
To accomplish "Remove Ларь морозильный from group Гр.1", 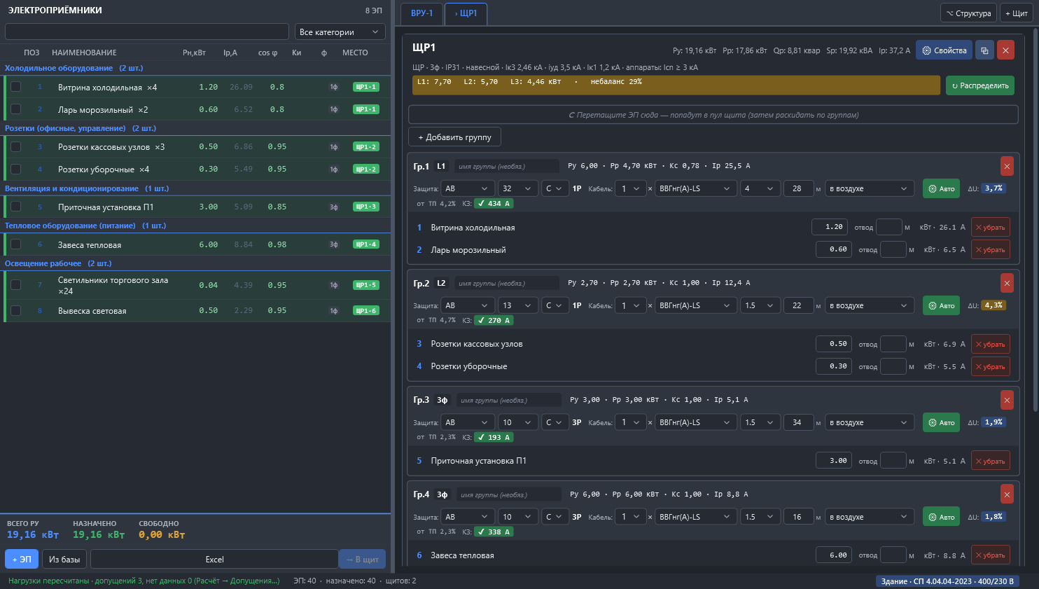I will coord(990,249).
